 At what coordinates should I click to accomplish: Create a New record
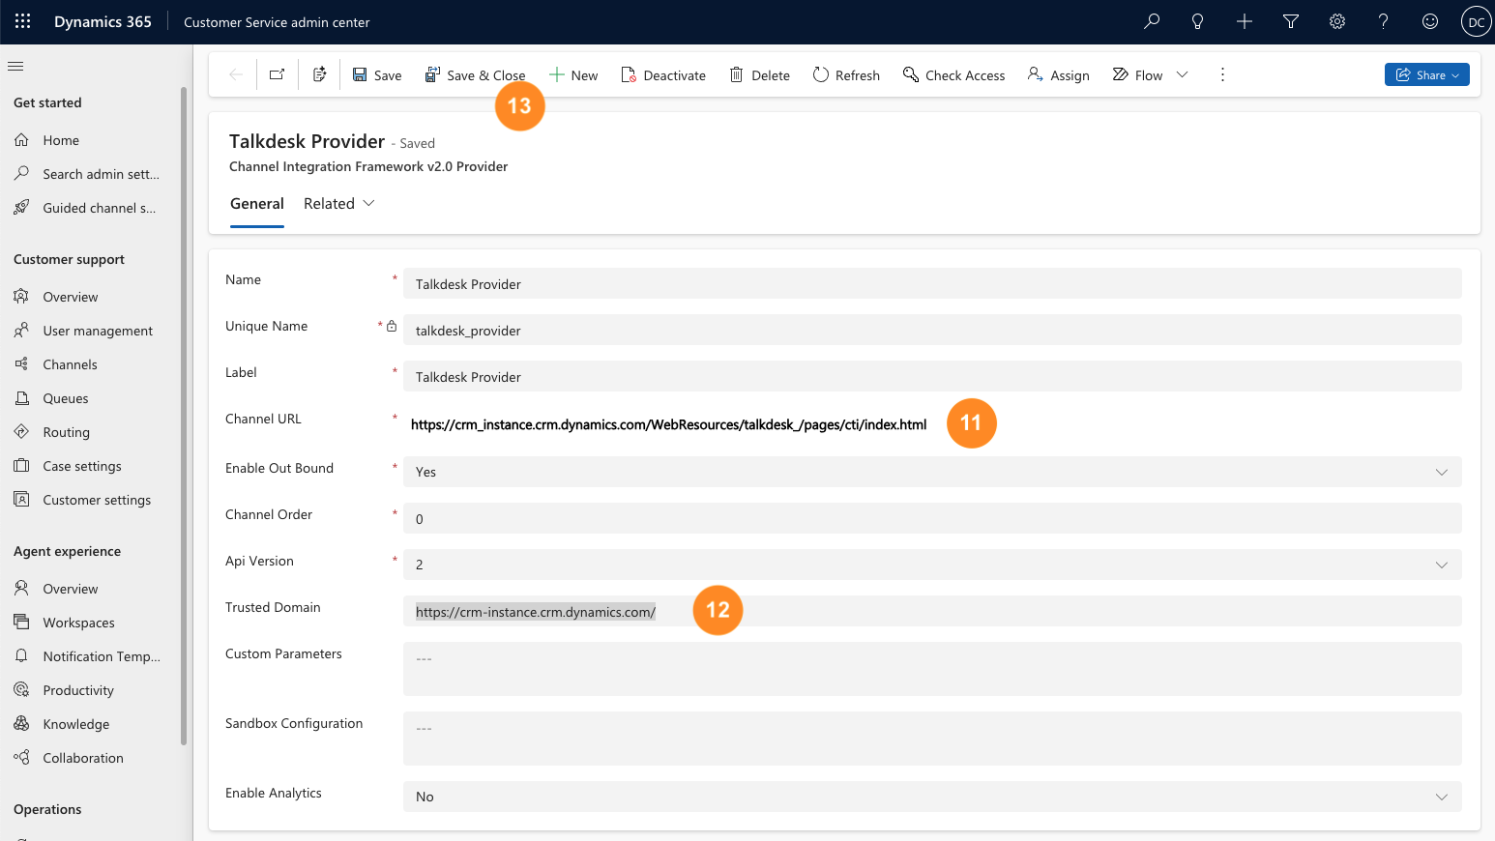coord(573,74)
